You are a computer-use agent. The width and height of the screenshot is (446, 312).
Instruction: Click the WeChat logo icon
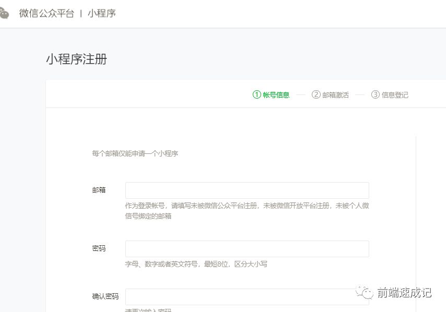(x=4, y=14)
